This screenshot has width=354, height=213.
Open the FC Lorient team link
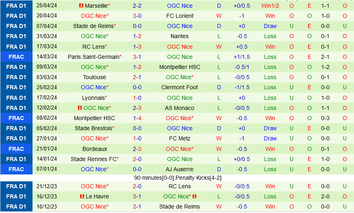tap(180, 16)
